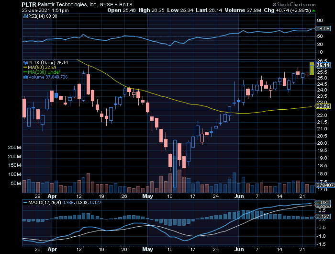Click the yellow 22.69 MA(50) axis tag
335x254 pixels.
323,106
